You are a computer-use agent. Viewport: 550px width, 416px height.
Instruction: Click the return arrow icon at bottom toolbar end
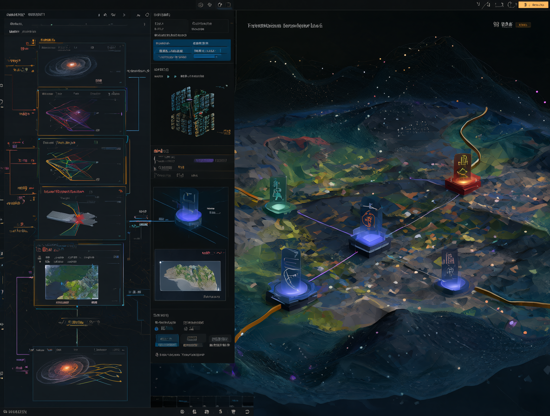pos(247,412)
